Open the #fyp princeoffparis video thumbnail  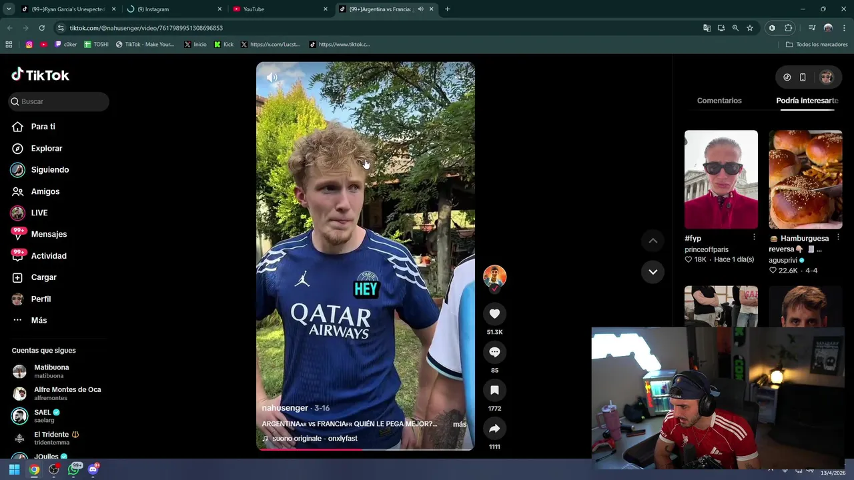721,179
